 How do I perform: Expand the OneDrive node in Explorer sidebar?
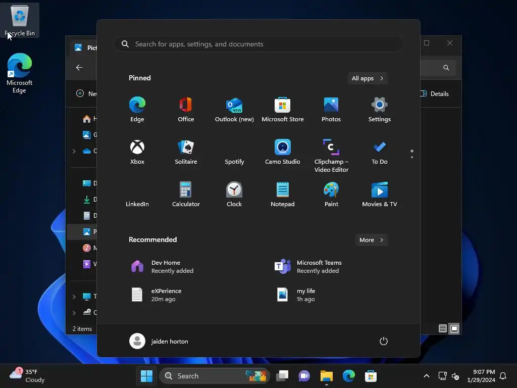[x=74, y=151]
